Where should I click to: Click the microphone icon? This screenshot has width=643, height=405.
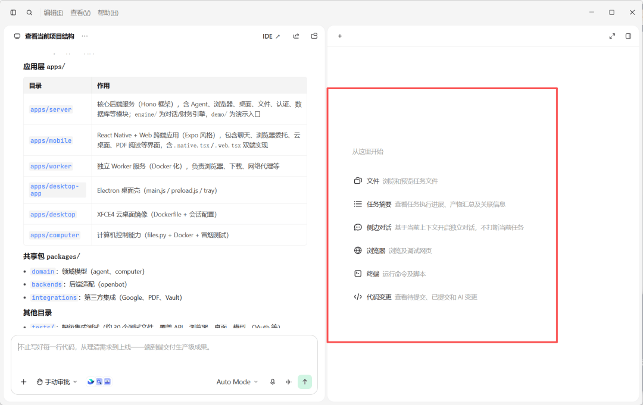click(273, 382)
